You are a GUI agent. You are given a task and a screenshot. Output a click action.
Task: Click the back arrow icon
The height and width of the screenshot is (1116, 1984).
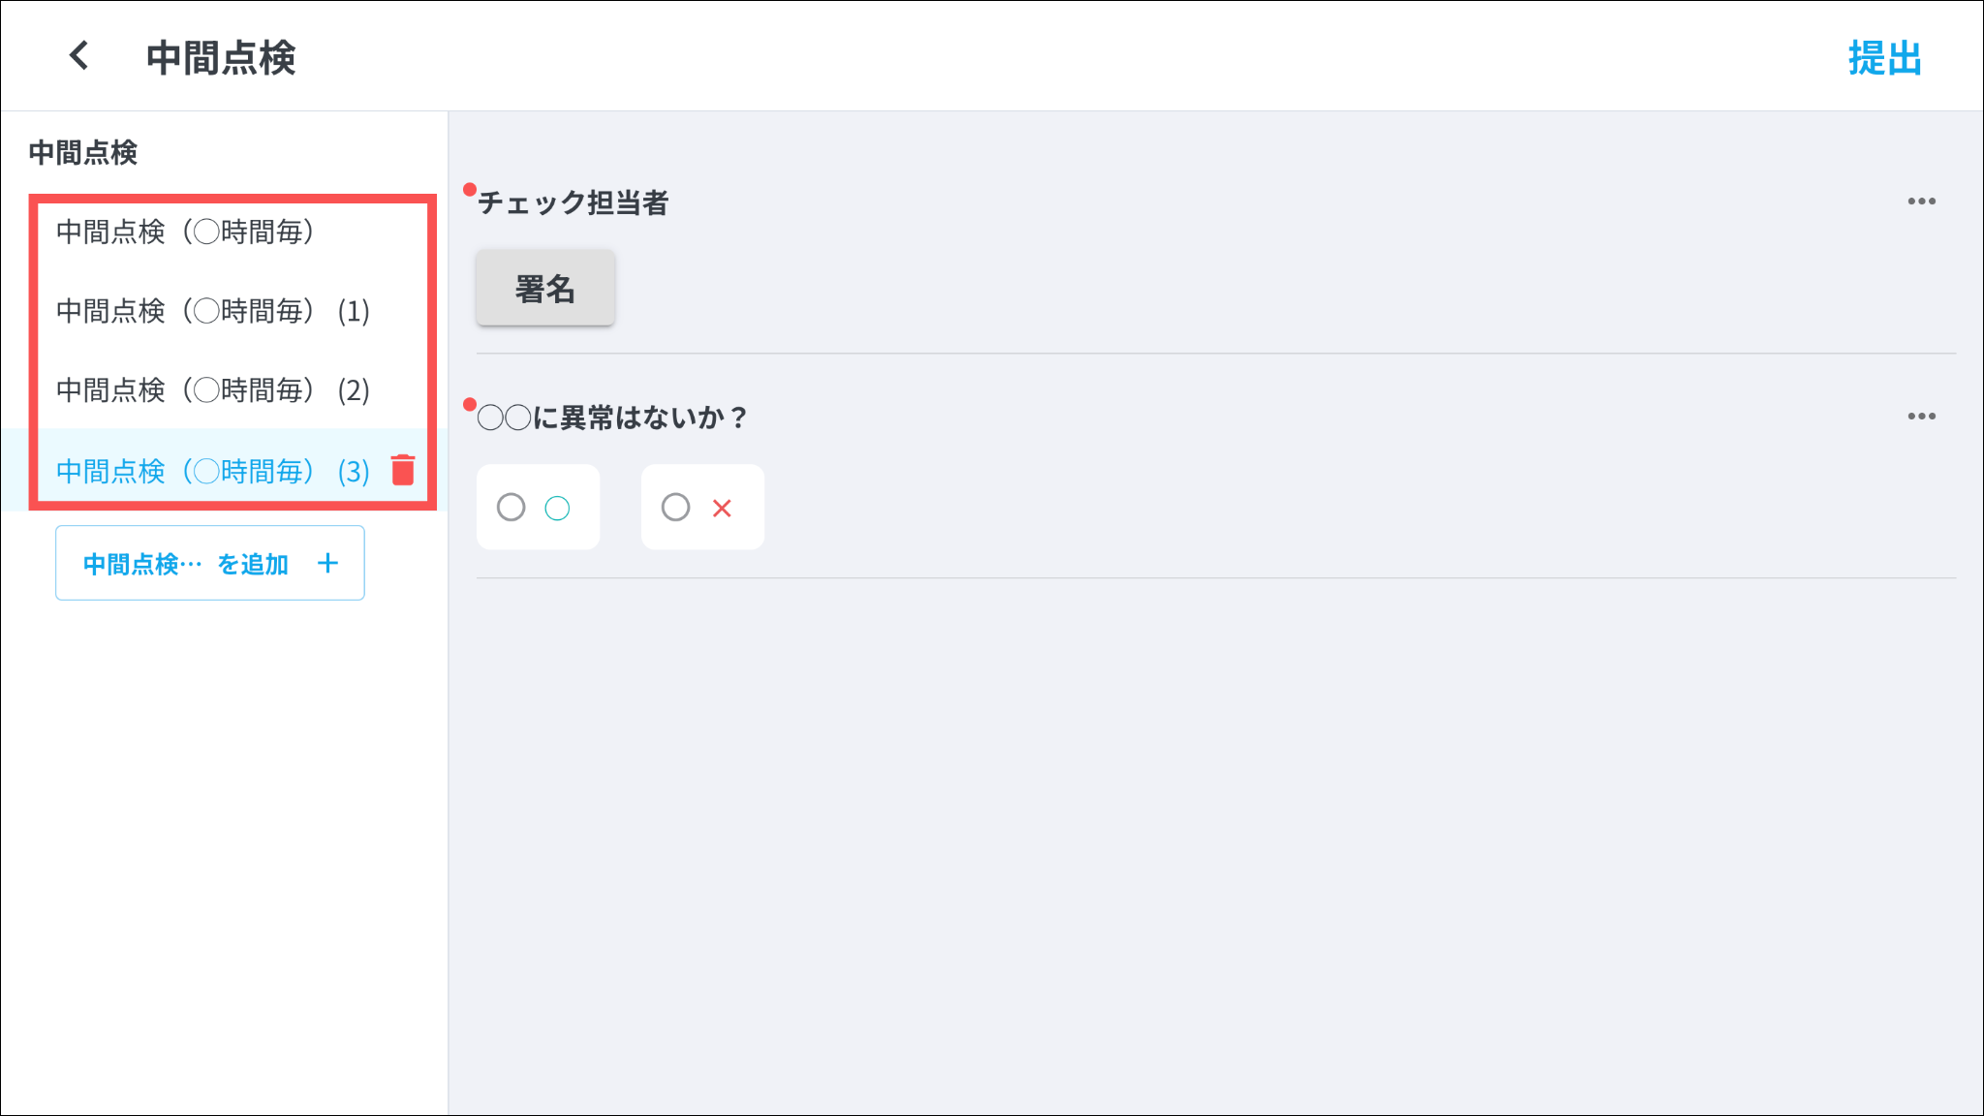click(79, 56)
